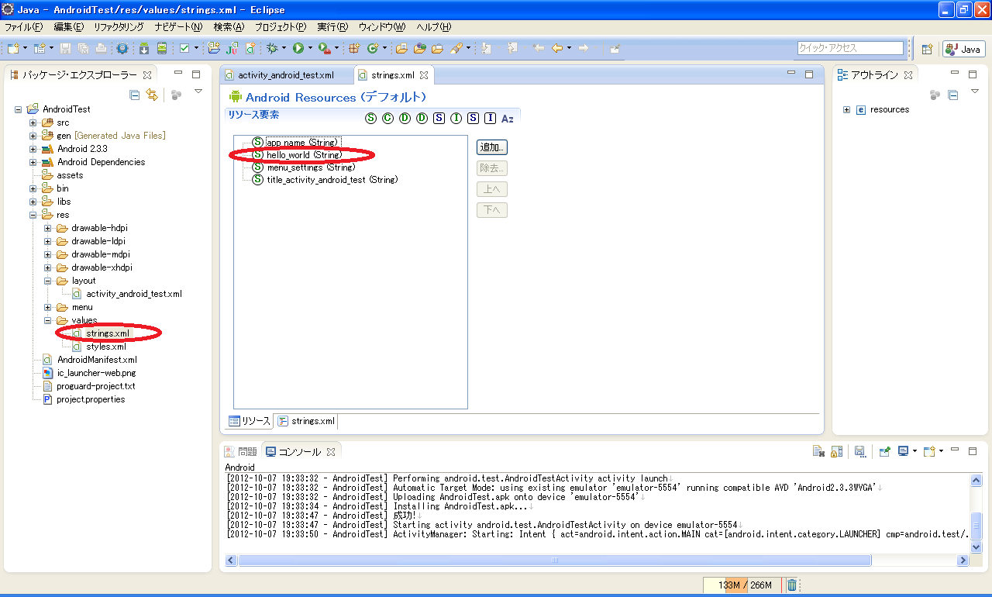
Task: Open the Android SDK Manager icon
Action: pyautogui.click(x=144, y=48)
